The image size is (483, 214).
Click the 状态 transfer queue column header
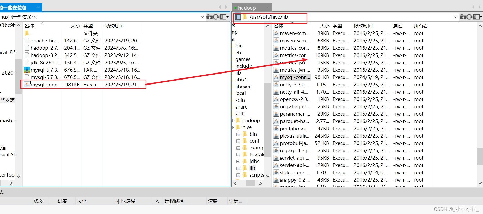pos(38,201)
